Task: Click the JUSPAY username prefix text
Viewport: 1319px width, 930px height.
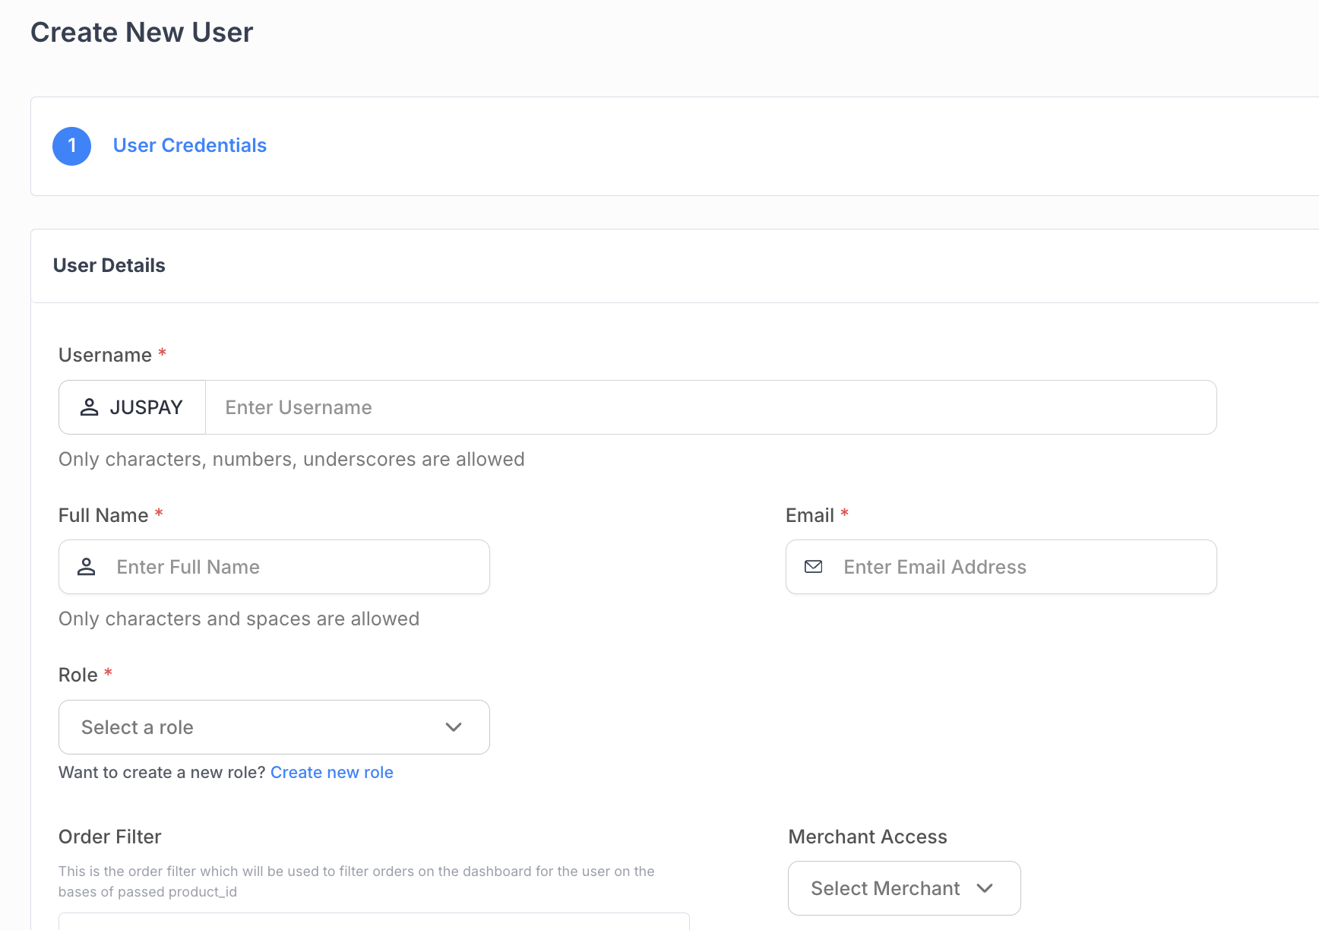Action: click(146, 407)
